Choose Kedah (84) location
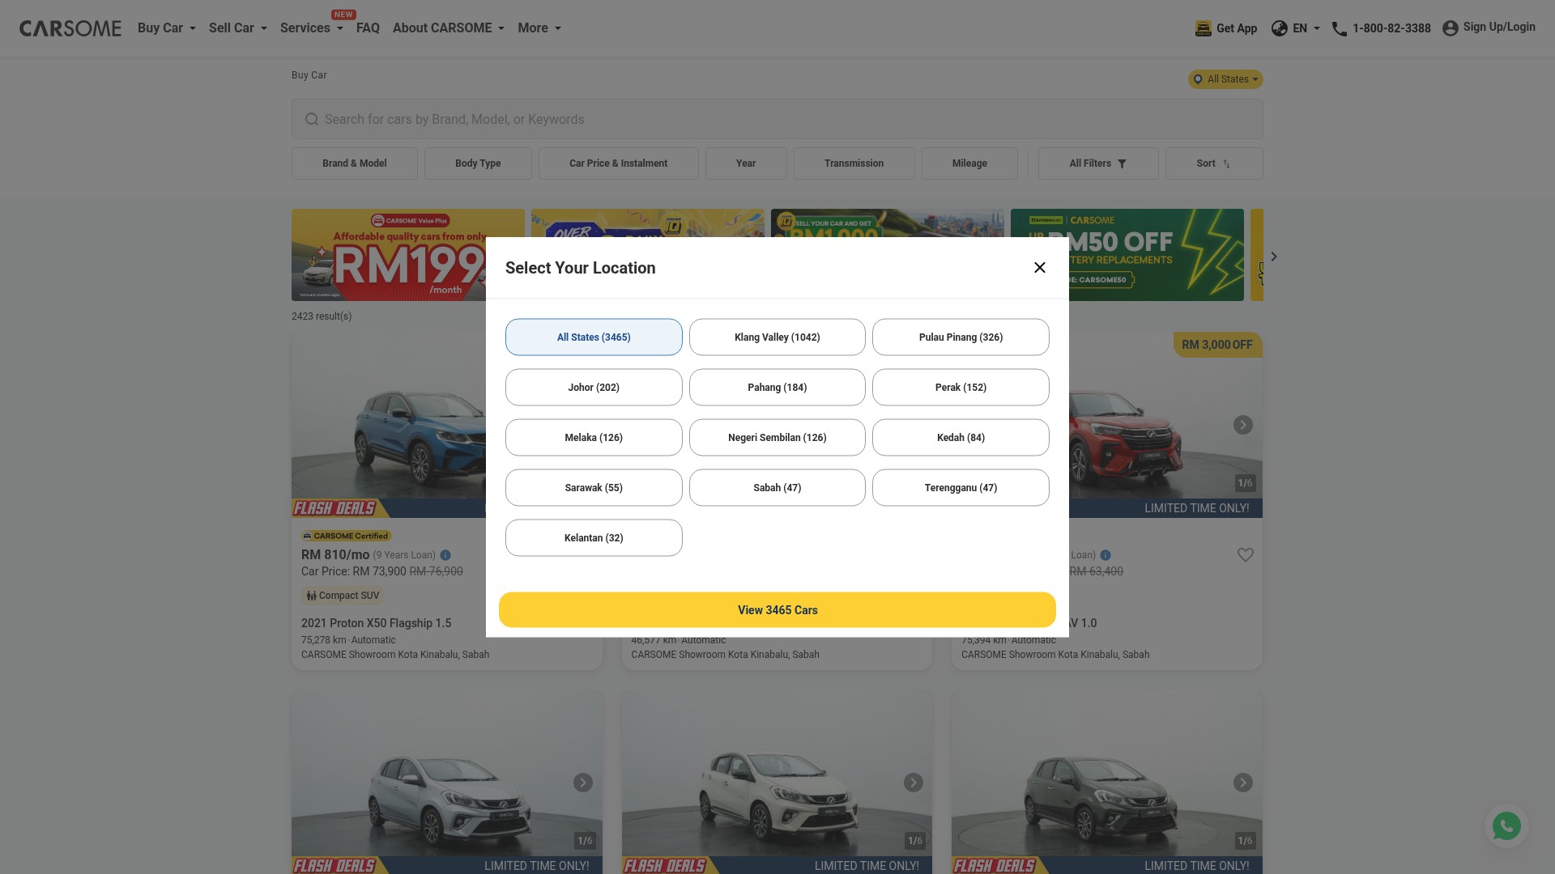The image size is (1555, 874). click(x=961, y=437)
